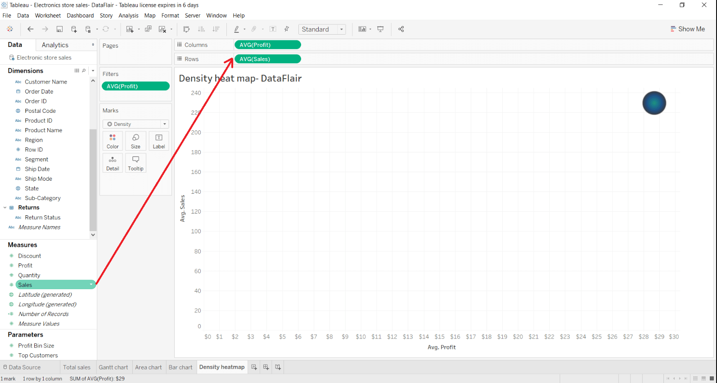Pause auto updates icon

pos(88,29)
